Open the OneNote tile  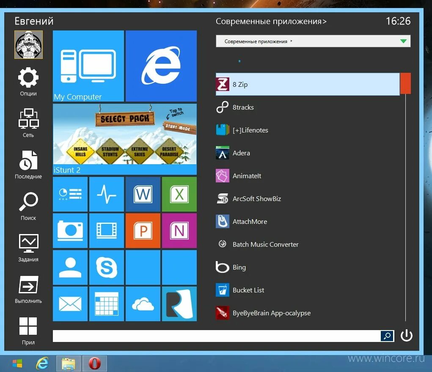179,231
